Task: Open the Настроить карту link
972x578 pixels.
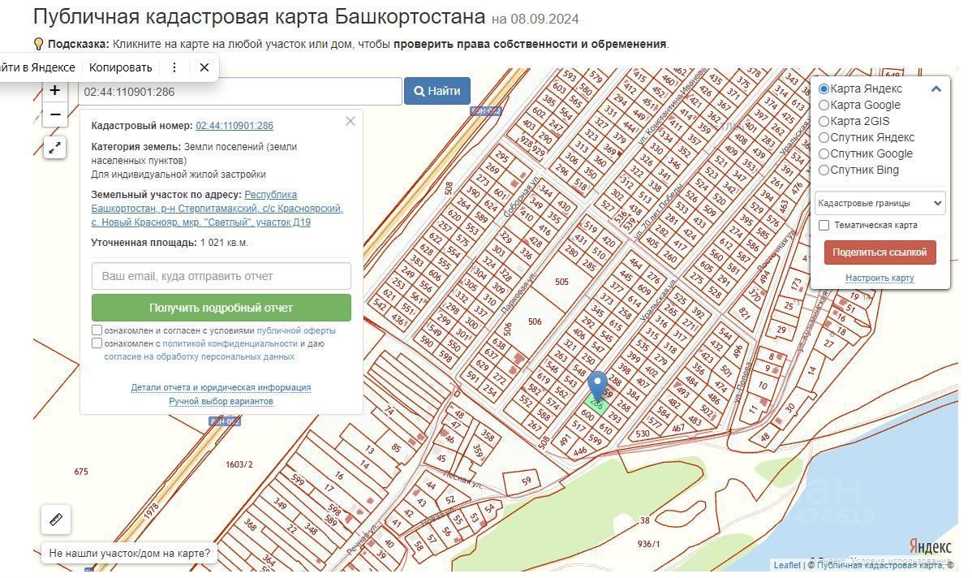Action: click(880, 278)
